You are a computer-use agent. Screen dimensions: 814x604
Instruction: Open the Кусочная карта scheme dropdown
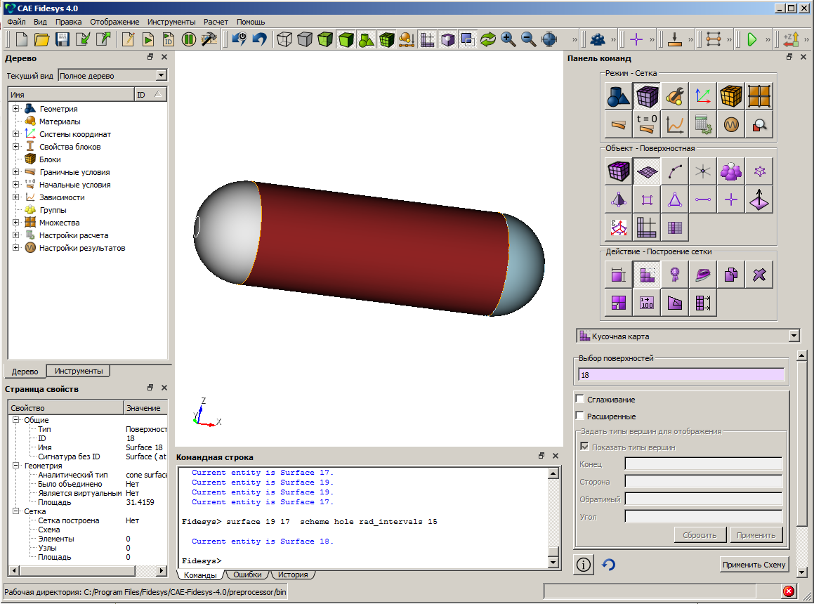point(793,336)
